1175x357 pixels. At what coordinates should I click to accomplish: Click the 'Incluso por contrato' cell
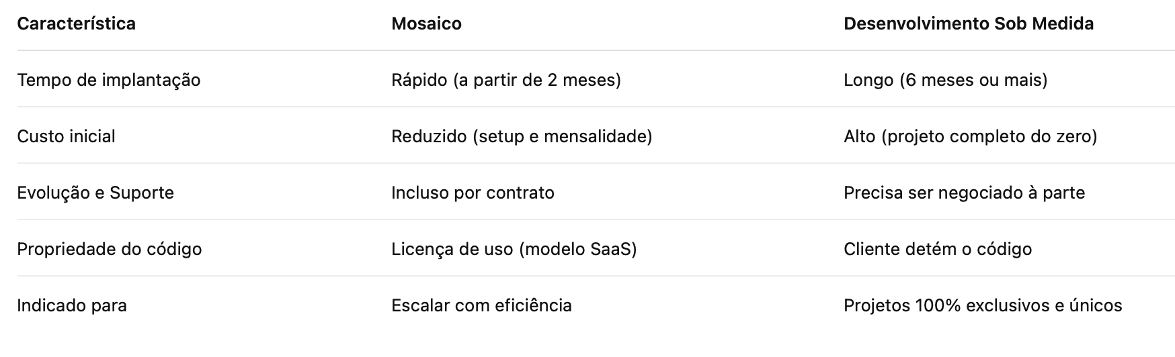pos(473,193)
